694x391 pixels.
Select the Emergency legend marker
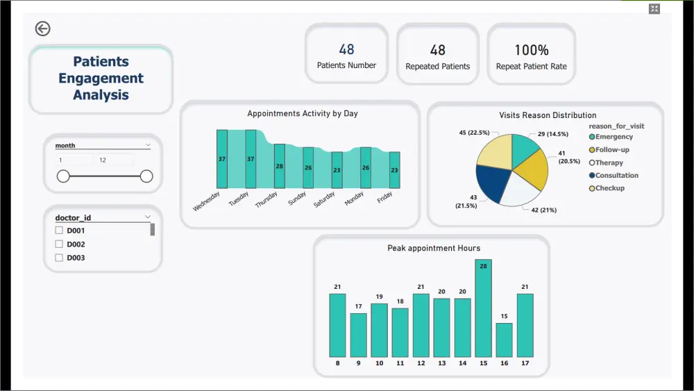pos(592,137)
